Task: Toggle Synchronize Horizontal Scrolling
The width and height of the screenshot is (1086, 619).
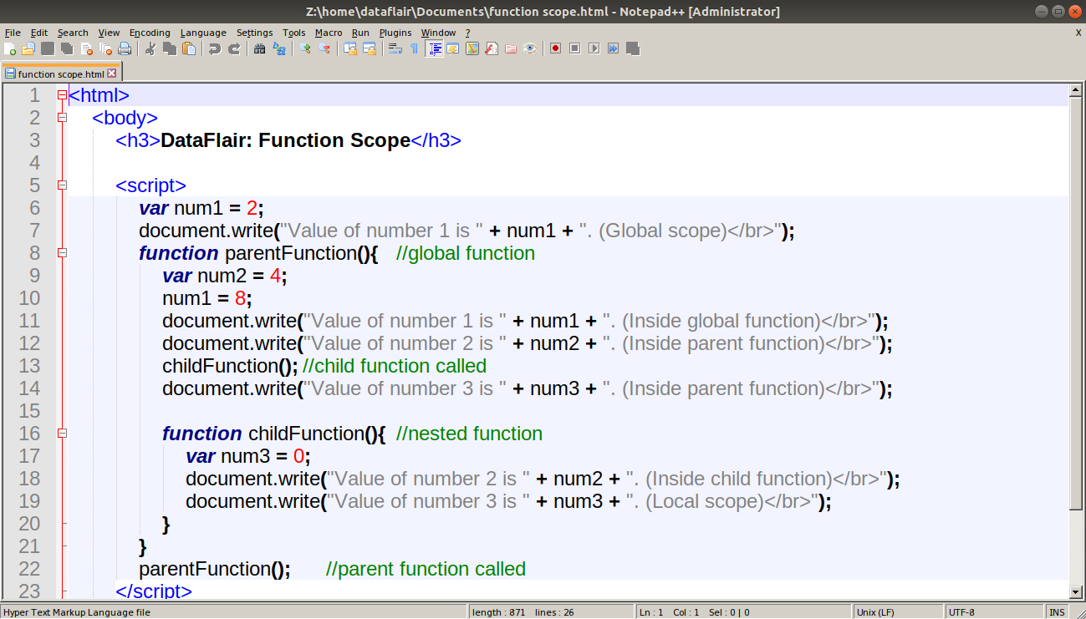Action: [x=370, y=48]
